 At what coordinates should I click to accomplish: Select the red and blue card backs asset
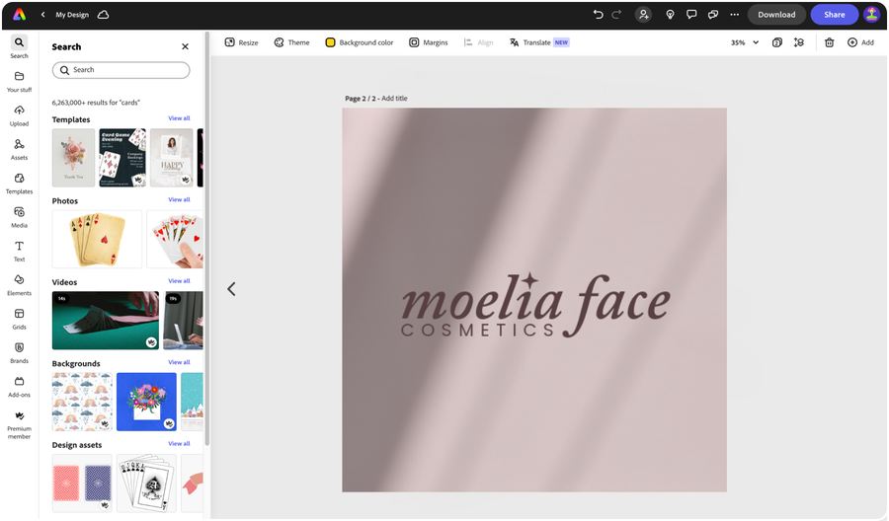[82, 484]
